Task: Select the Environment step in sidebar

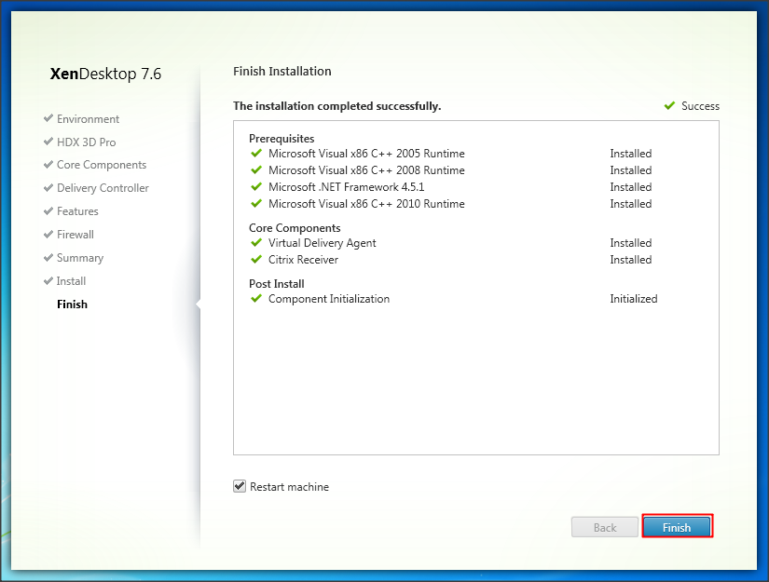Action: [88, 119]
